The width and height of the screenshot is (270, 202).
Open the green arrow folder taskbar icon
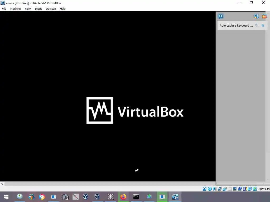[149, 197]
